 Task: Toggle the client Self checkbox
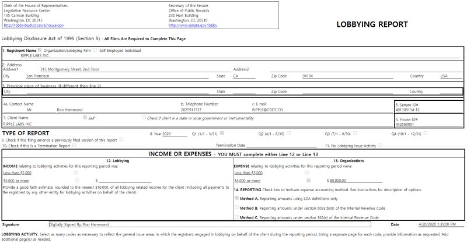(x=85, y=118)
